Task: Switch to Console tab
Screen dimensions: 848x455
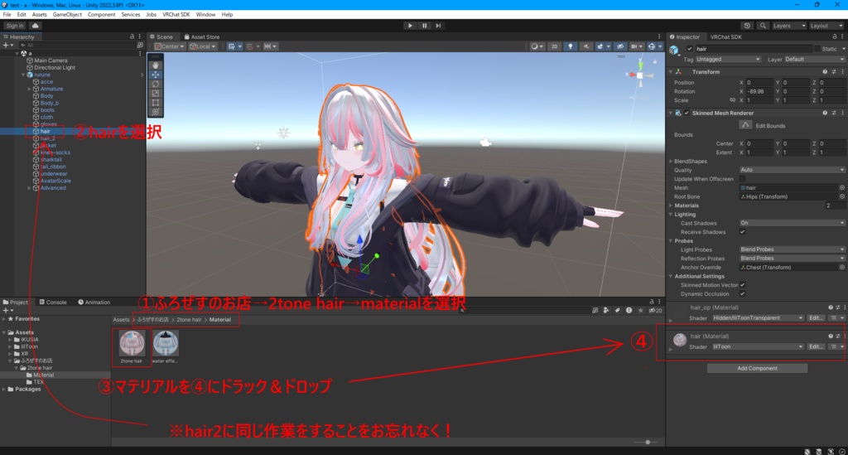Action: coord(53,303)
